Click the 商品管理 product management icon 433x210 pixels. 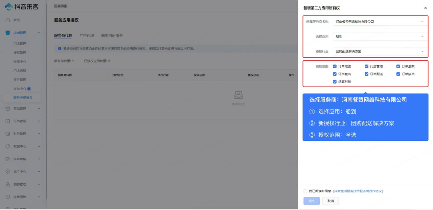8,109
